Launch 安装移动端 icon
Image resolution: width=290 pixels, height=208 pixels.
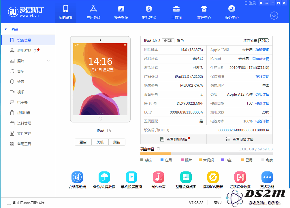tap(77, 177)
